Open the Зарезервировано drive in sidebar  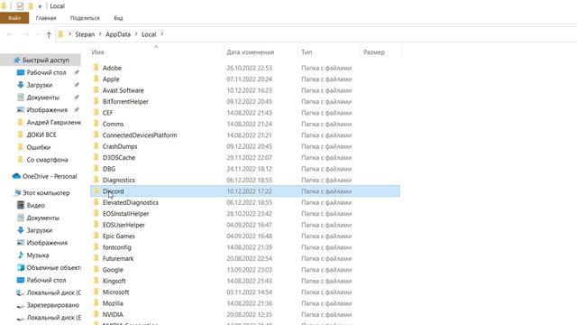pyautogui.click(x=52, y=305)
